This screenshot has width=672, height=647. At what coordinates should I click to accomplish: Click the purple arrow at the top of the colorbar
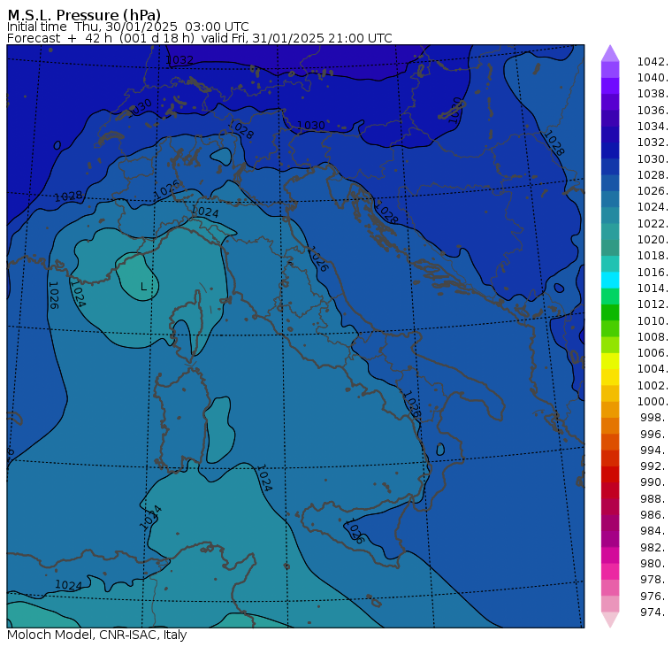[610, 54]
